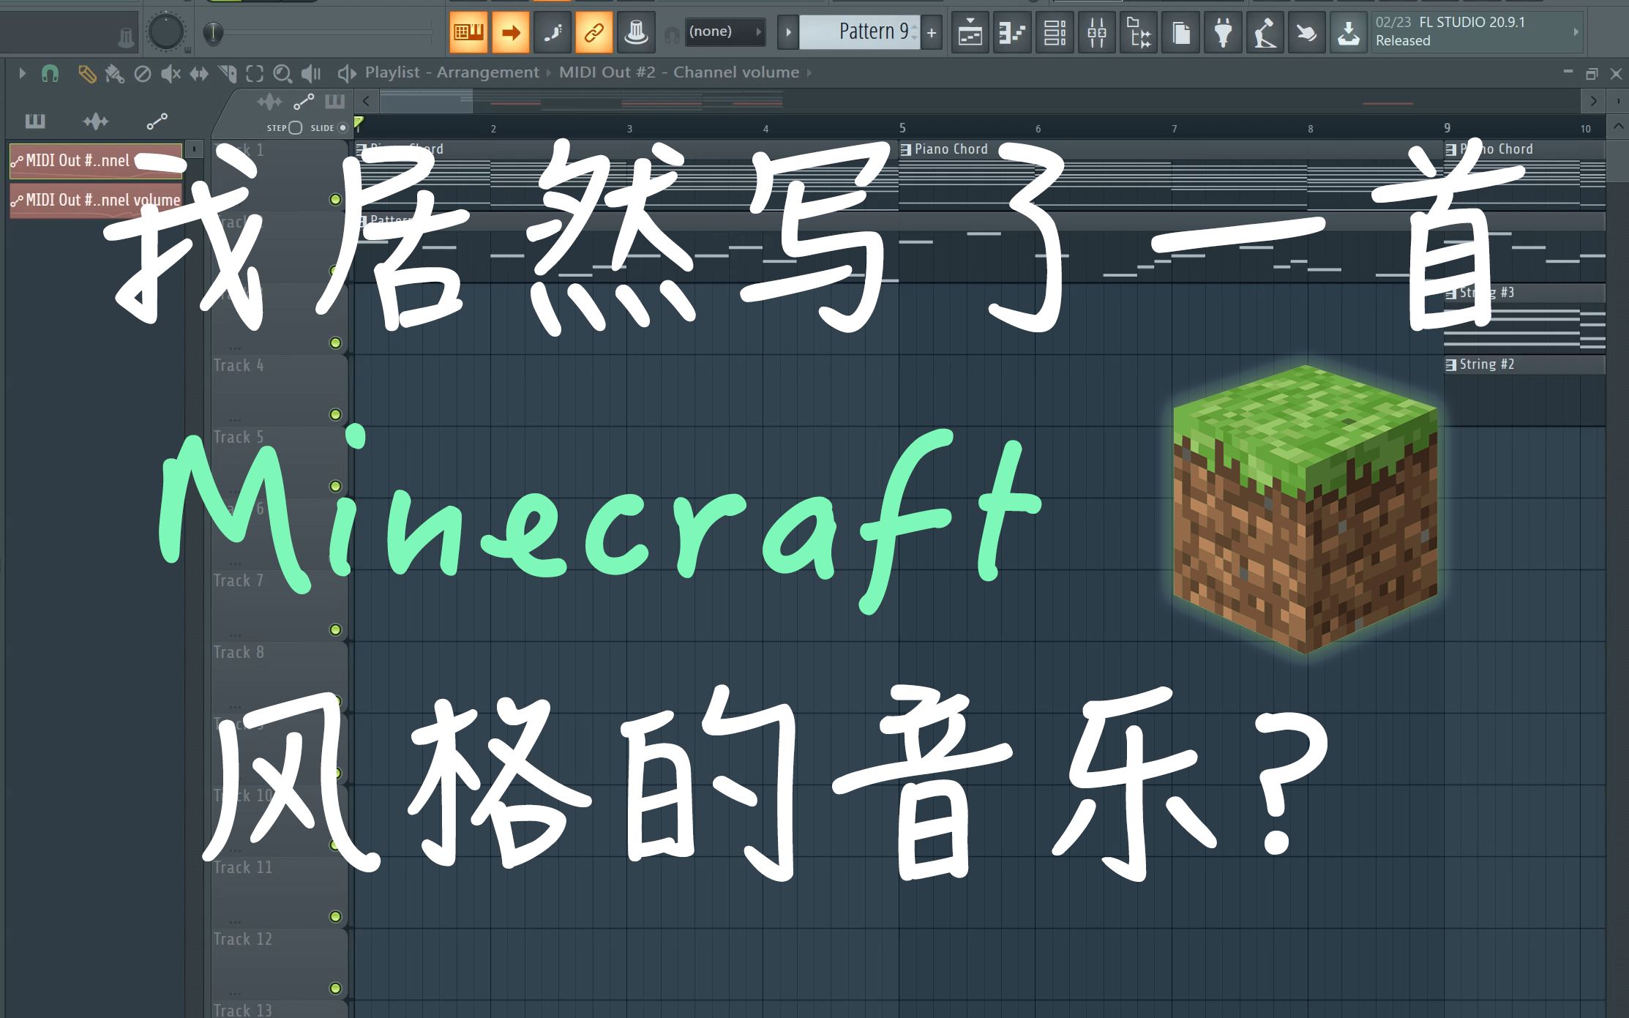
Task: Toggle typing keyboard to piano button
Action: point(468,32)
